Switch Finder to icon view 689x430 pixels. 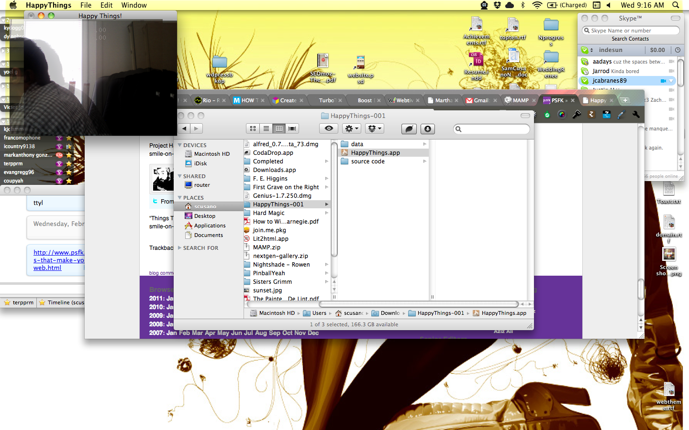point(253,129)
